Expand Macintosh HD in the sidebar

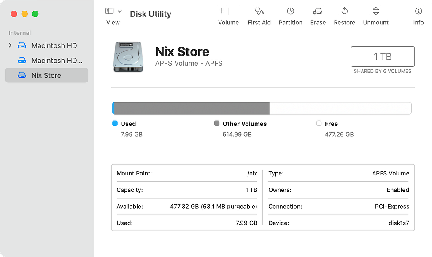(9, 45)
